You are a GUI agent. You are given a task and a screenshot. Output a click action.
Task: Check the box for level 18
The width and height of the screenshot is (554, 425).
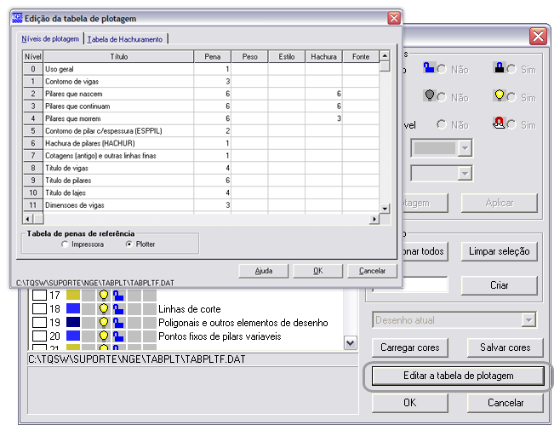tap(39, 309)
